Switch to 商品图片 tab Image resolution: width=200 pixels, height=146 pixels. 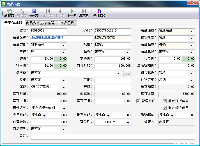click(68, 23)
